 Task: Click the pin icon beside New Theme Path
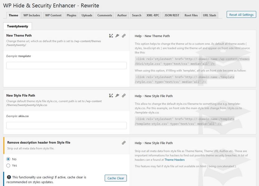[x=117, y=36]
